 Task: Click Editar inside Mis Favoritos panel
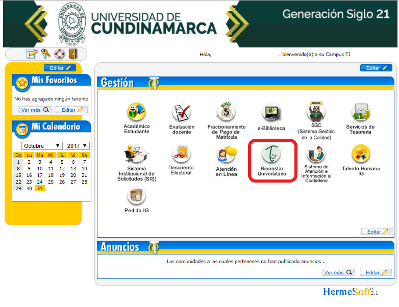tap(72, 110)
